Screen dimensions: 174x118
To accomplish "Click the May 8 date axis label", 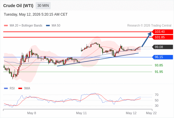I will [x=32, y=113].
